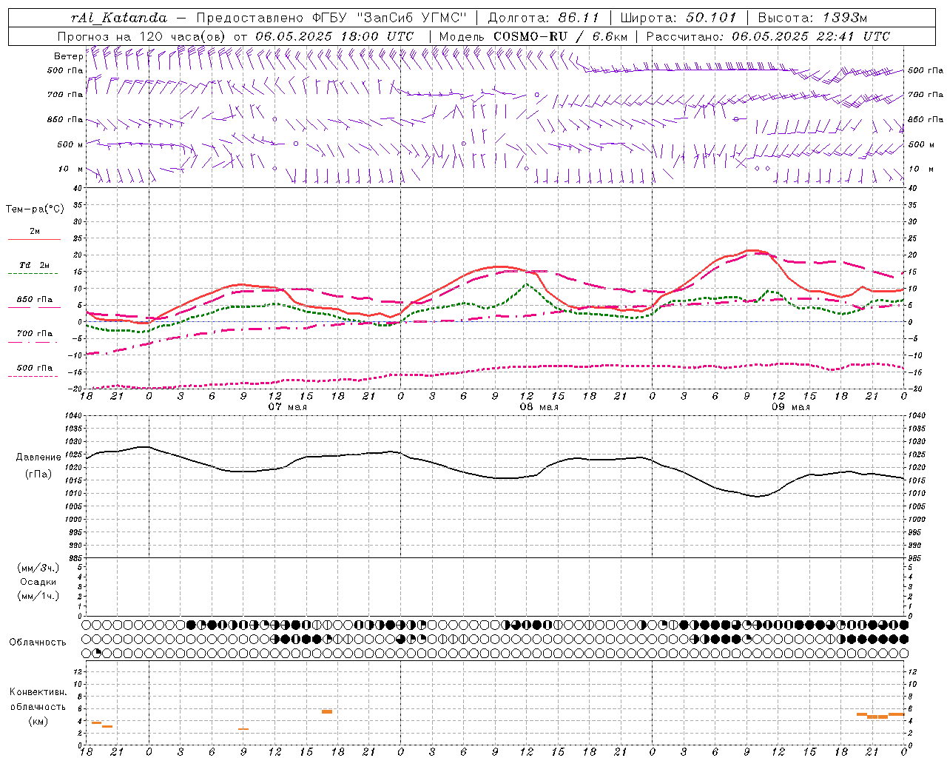Select the Облачность cloudiness label

pos(38,642)
